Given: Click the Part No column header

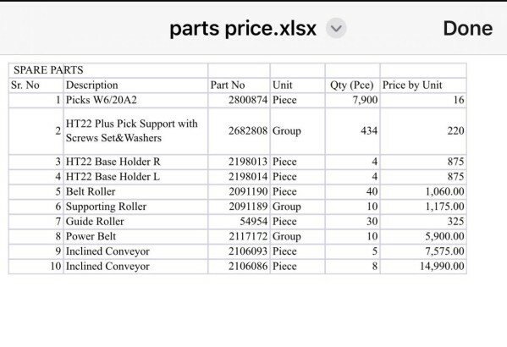Looking at the screenshot, I should (239, 85).
